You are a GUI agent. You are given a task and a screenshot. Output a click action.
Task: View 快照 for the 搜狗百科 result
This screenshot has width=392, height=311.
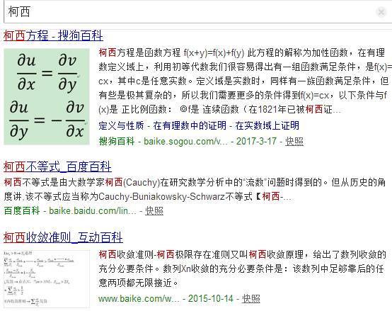[294, 142]
